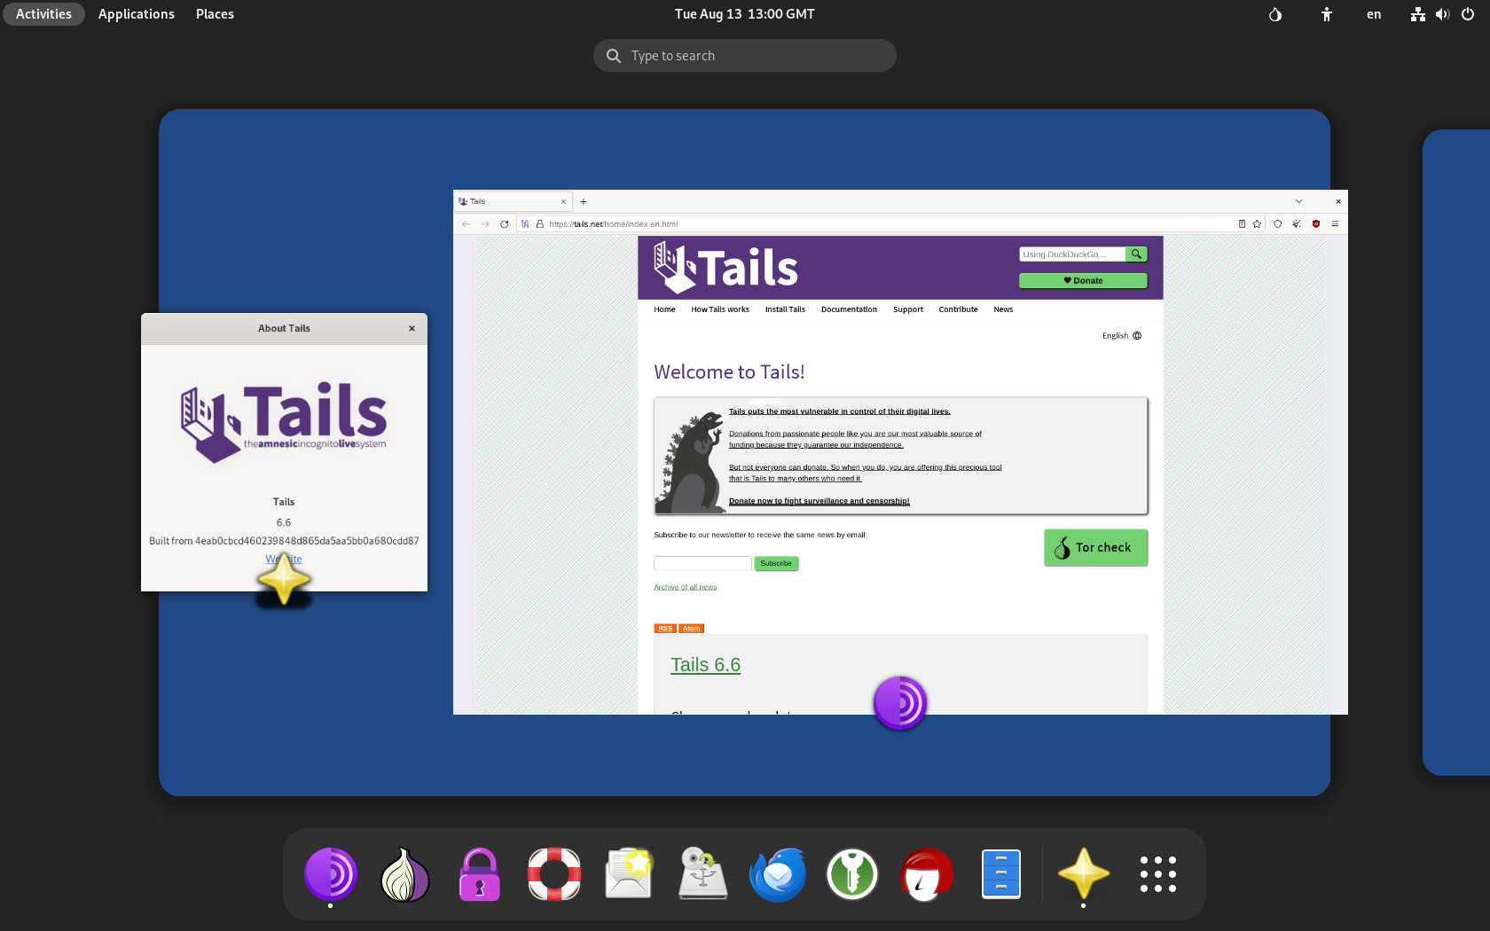Reload the page in Tor Browser

(505, 224)
